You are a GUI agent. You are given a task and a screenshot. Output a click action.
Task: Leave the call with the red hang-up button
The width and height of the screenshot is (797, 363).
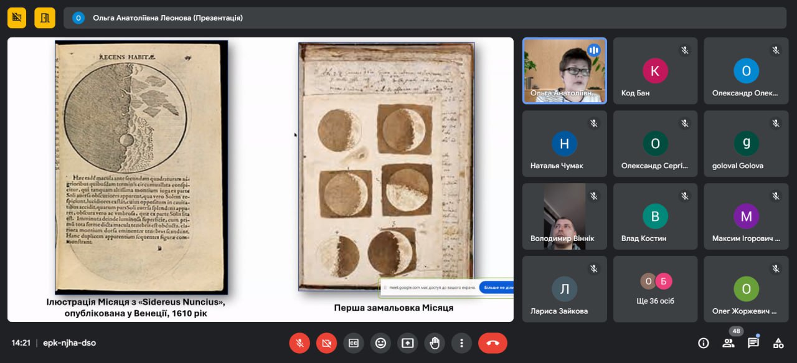coord(493,342)
